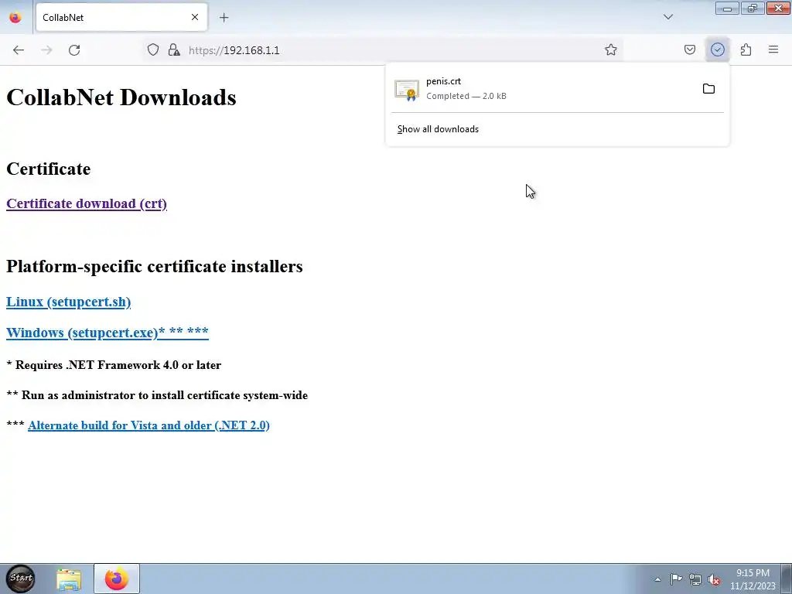
Task: Click the Certificate section heading
Action: pyautogui.click(x=49, y=169)
